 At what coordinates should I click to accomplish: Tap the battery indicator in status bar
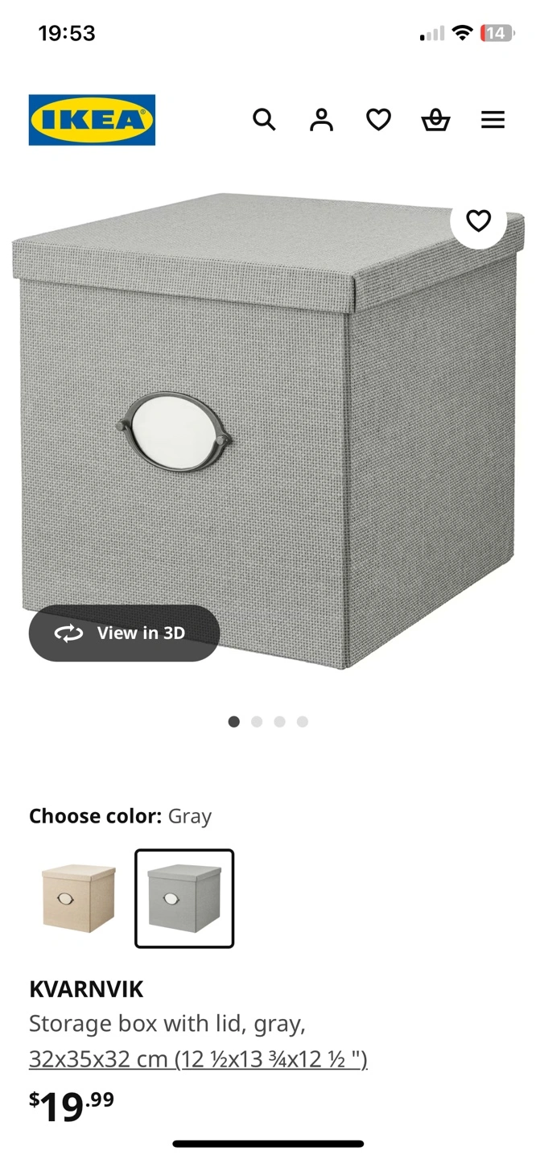tap(497, 33)
